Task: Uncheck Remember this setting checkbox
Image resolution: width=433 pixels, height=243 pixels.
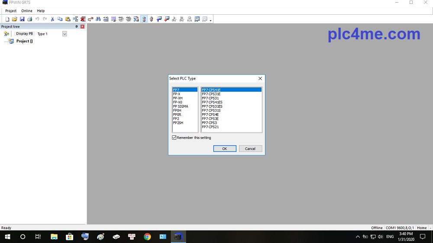Action: pyautogui.click(x=174, y=137)
